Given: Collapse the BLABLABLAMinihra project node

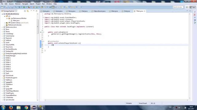Looking at the screenshot, I should pos(2,14).
